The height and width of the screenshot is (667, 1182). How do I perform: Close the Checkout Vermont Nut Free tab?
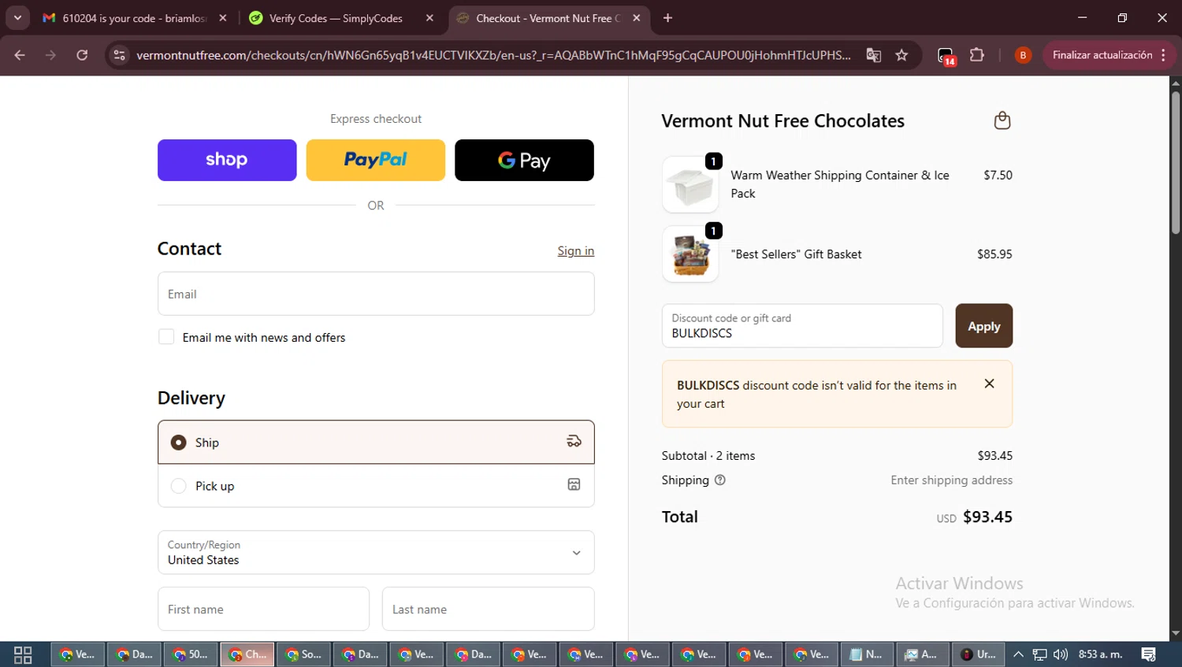pos(637,18)
